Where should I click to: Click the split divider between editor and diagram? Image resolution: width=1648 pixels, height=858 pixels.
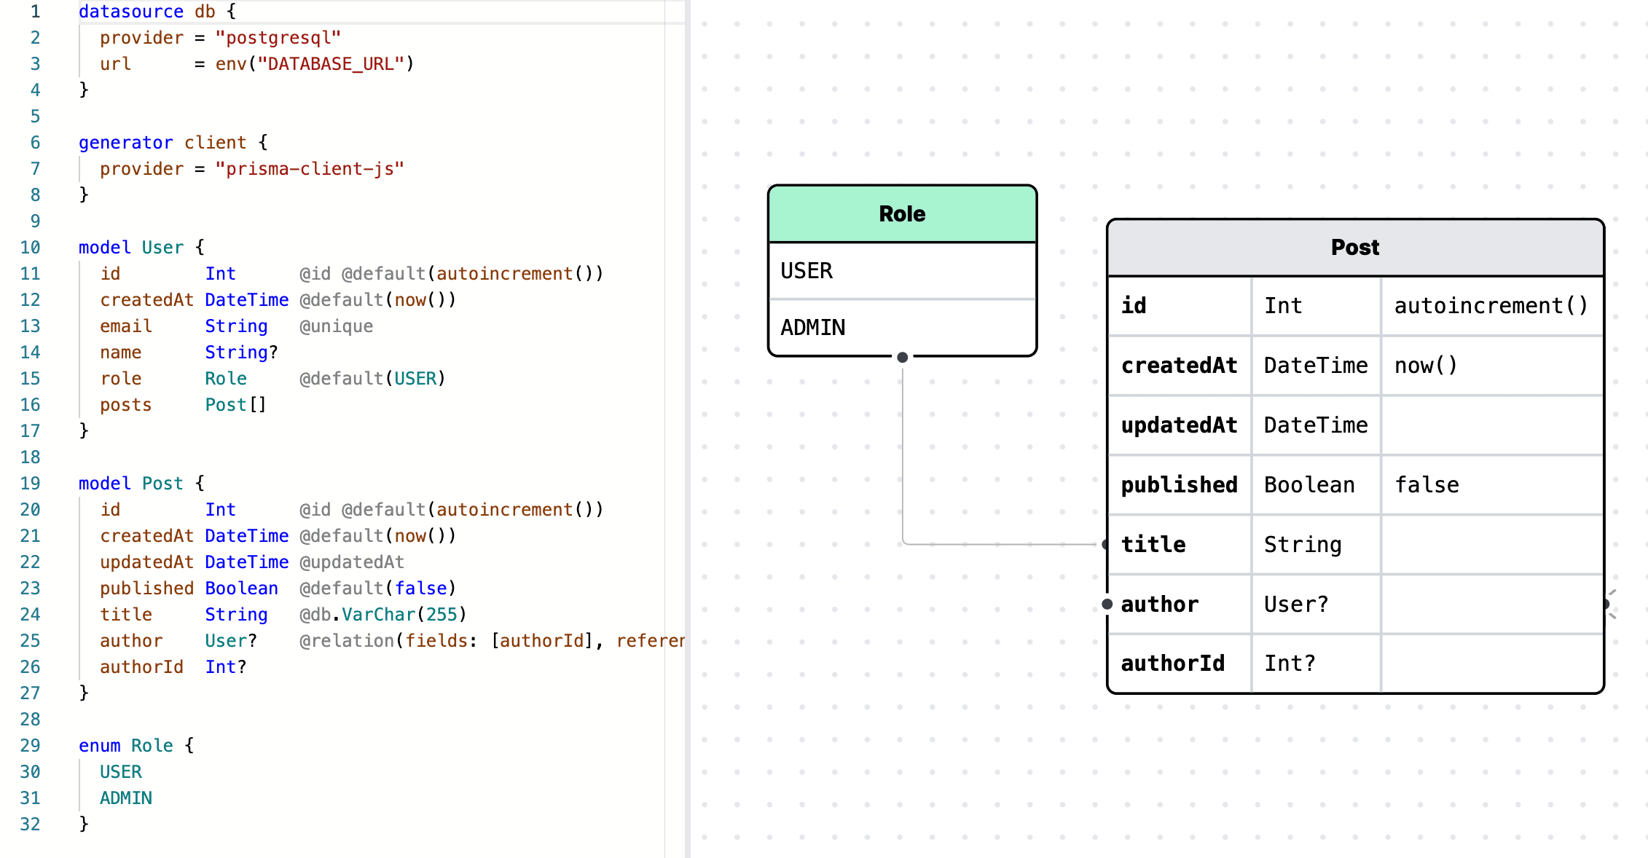click(x=687, y=429)
